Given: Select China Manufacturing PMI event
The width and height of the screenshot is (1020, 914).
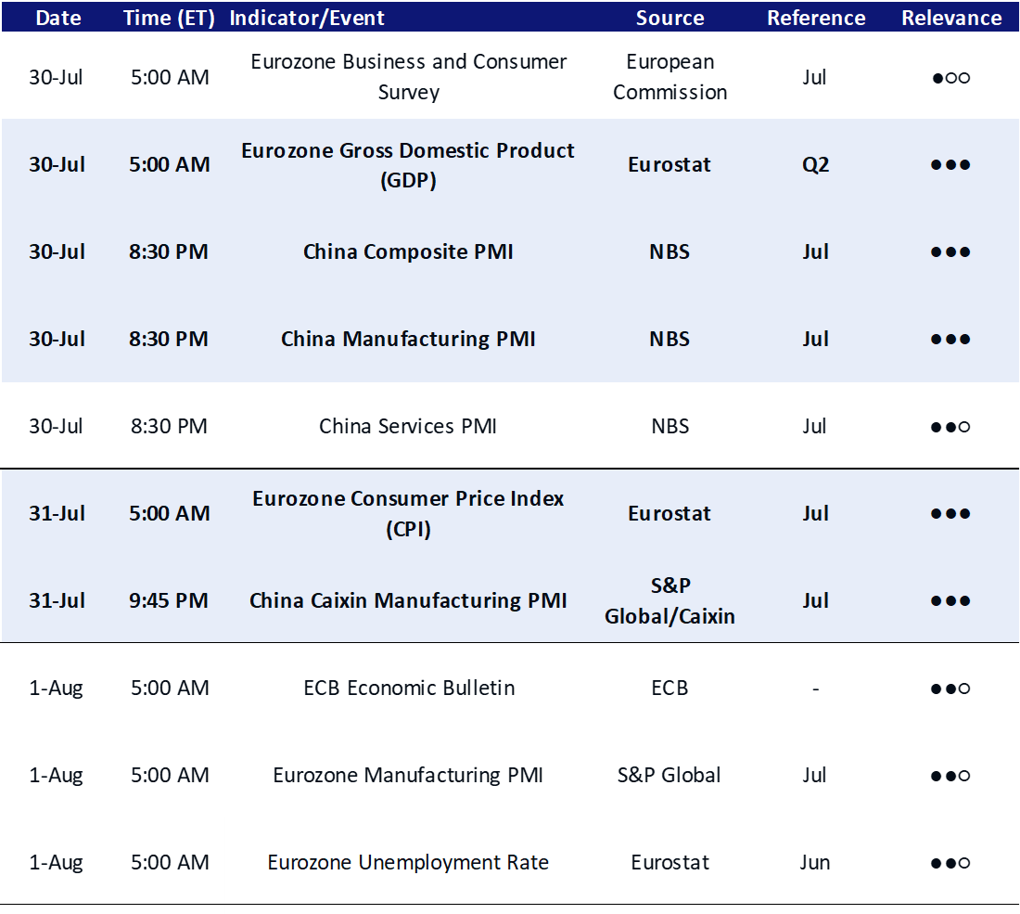Looking at the screenshot, I should pos(409,340).
